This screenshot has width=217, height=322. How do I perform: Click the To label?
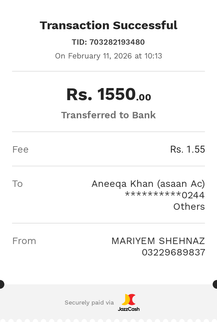pyautogui.click(x=17, y=184)
